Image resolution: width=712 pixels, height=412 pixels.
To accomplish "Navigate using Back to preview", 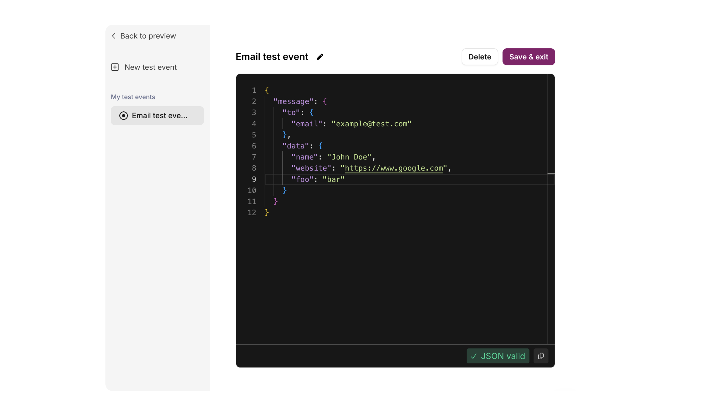I will (148, 36).
